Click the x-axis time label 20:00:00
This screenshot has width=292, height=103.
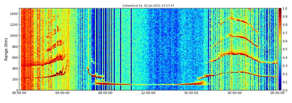click(234, 93)
